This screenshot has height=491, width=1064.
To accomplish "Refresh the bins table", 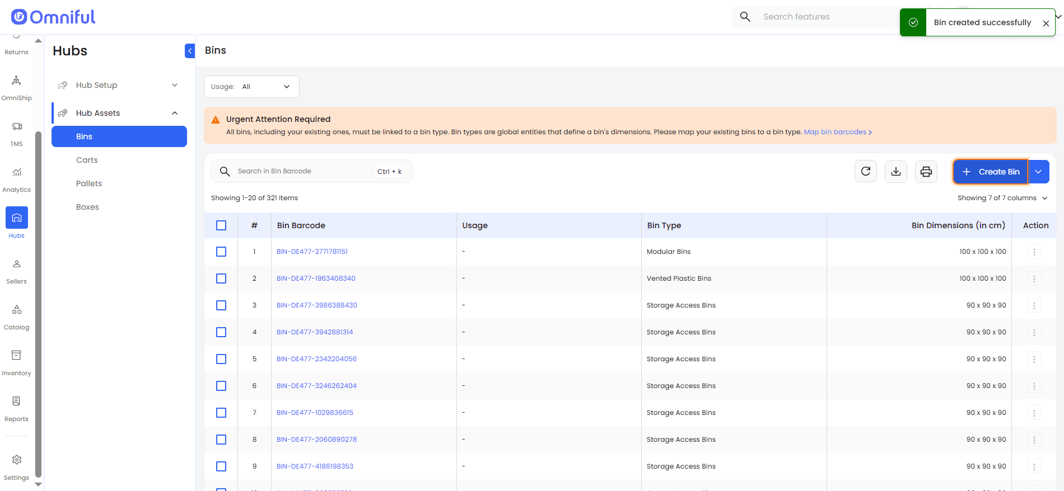I will (x=866, y=171).
